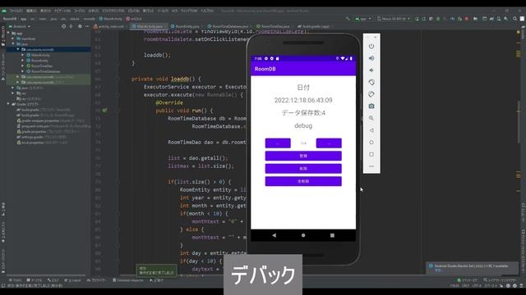The width and height of the screenshot is (526, 295).
Task: Click the Electric Eel update notification link
Action: (438, 270)
